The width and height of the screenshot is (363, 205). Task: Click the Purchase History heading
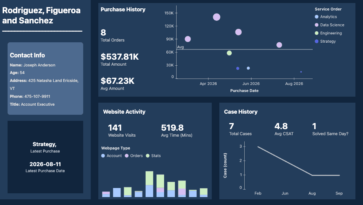click(123, 9)
